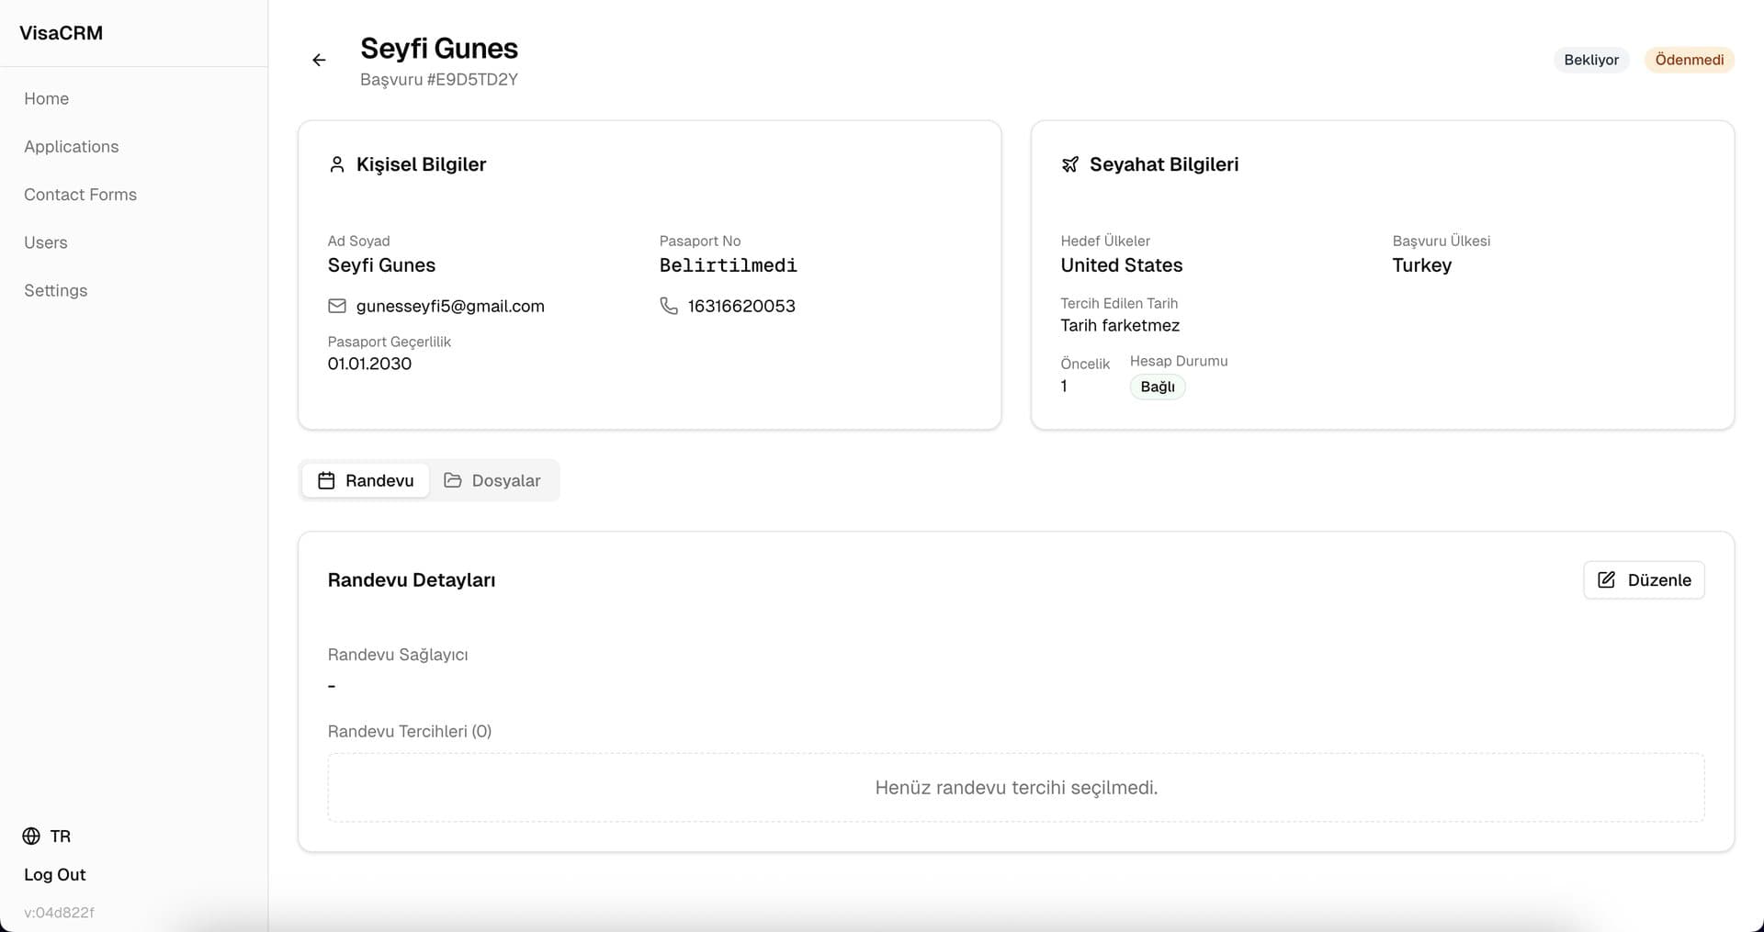Click the envelope icon next to the email
Viewport: 1764px width, 932px height.
coord(337,306)
